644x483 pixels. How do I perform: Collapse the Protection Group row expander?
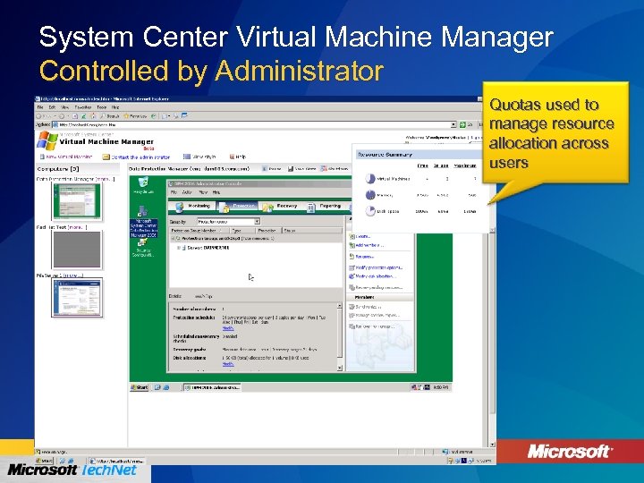[173, 238]
